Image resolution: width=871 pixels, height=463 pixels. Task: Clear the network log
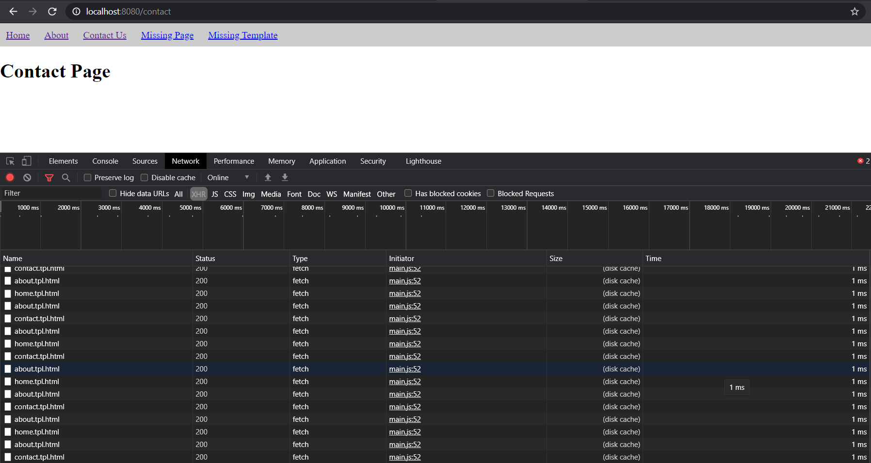coord(27,177)
